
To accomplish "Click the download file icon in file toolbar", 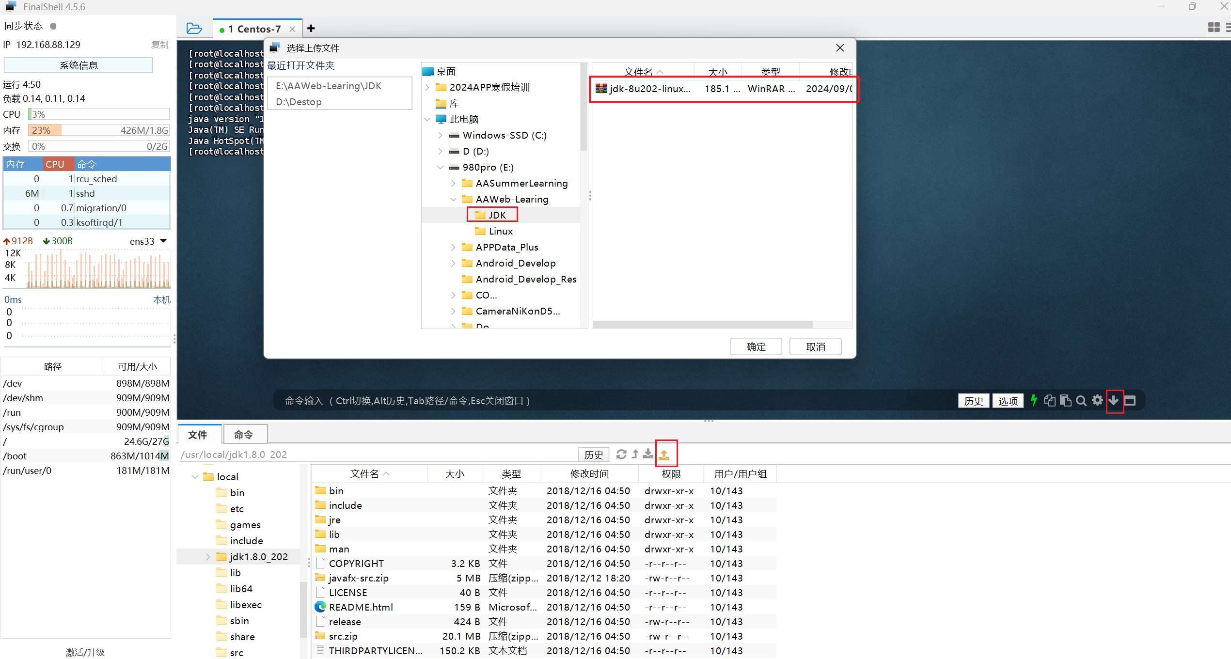I will coord(648,455).
